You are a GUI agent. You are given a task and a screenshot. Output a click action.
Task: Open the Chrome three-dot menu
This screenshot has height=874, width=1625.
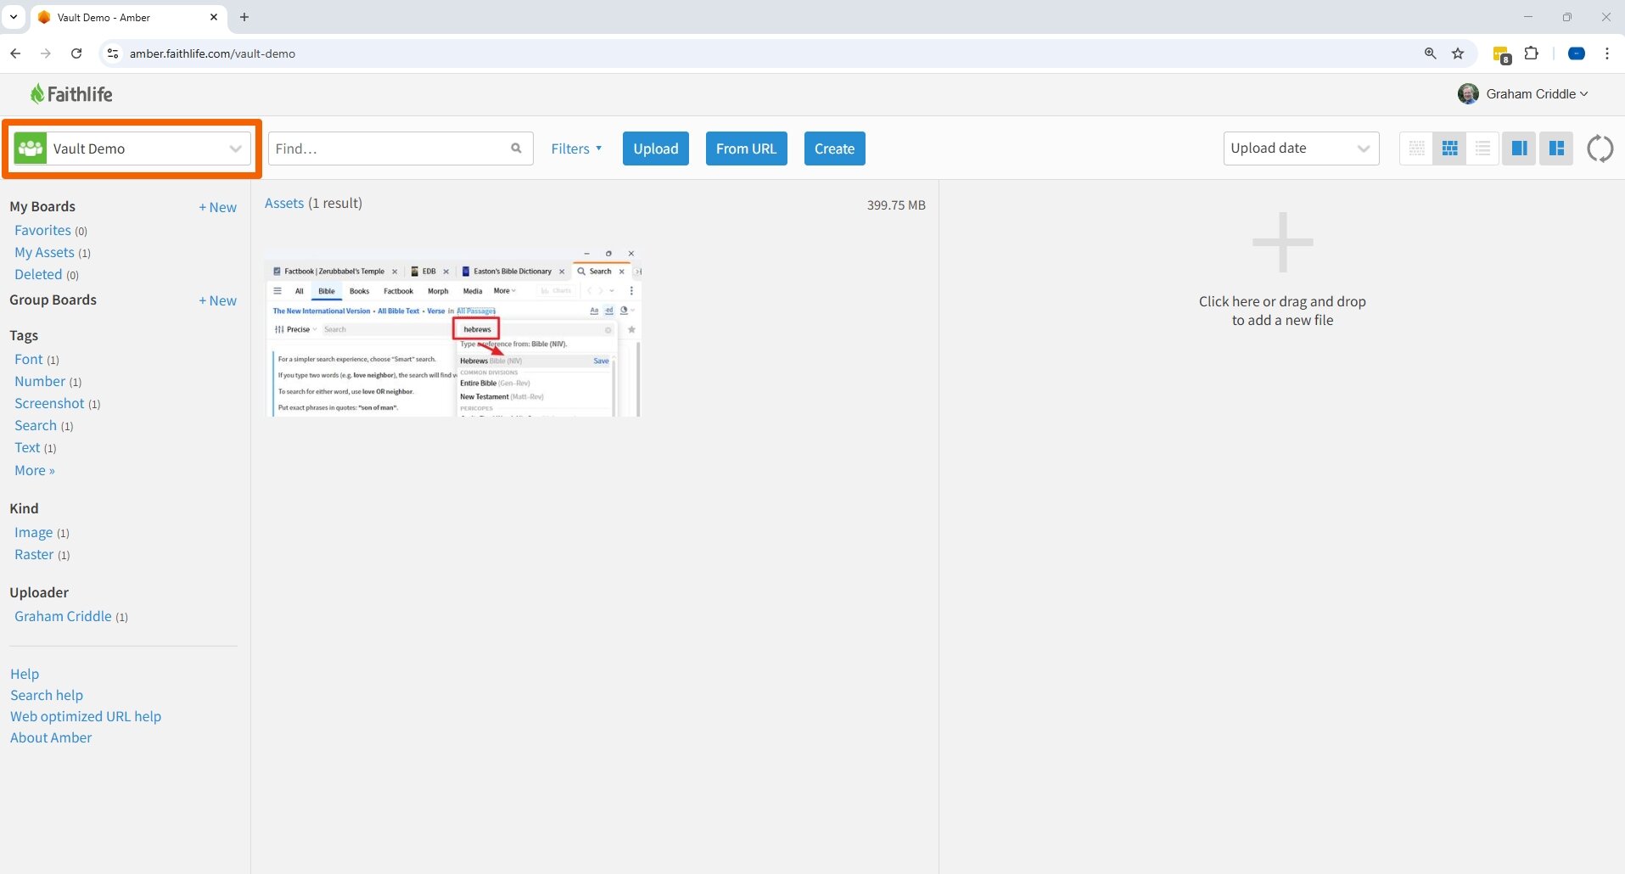[x=1607, y=53]
